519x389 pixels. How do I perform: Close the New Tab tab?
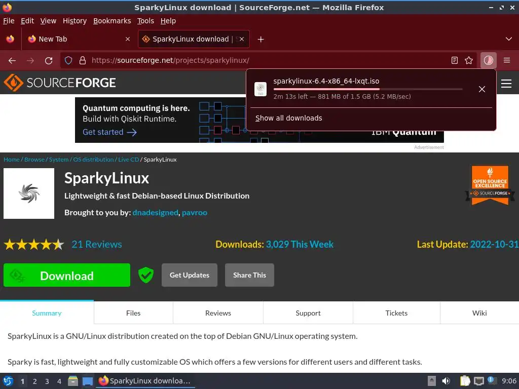pos(127,39)
